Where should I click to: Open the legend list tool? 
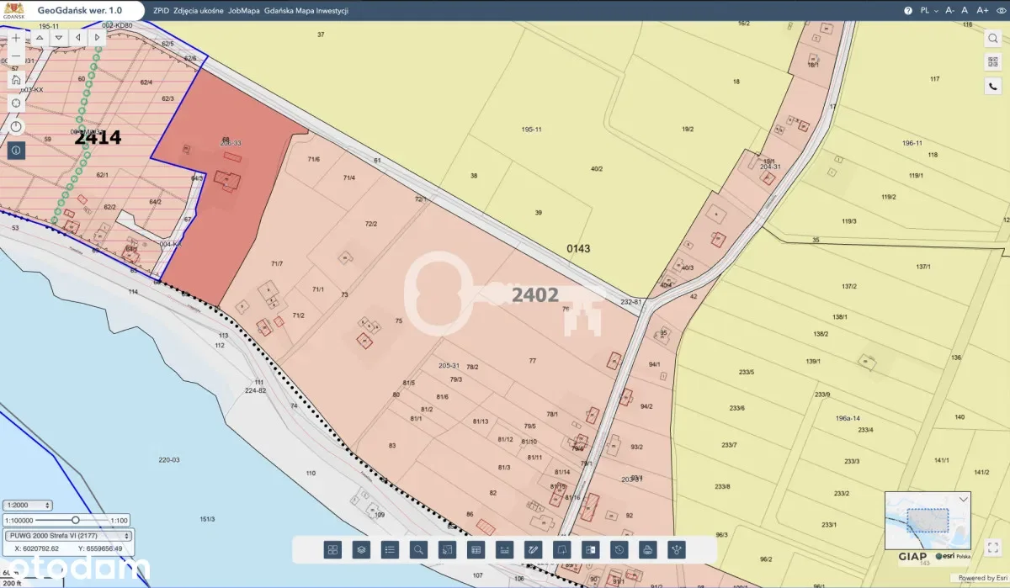click(x=390, y=549)
